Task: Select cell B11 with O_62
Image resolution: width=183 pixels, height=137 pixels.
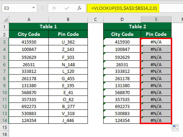Action: tap(68, 99)
